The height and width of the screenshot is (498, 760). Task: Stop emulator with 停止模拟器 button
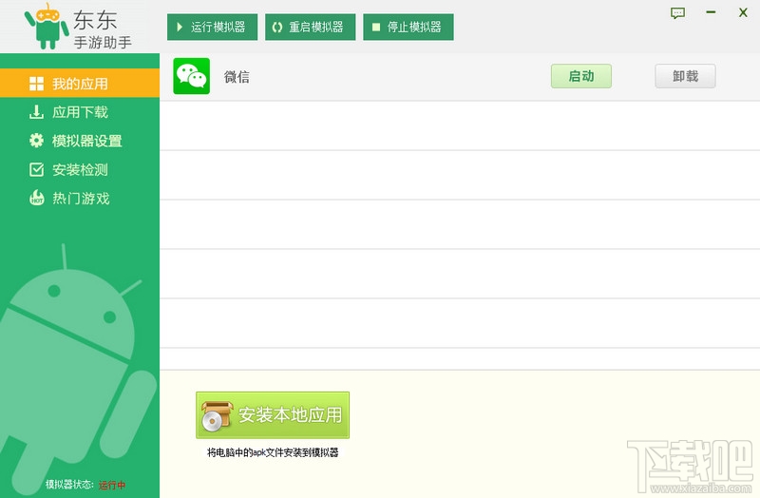pyautogui.click(x=408, y=28)
